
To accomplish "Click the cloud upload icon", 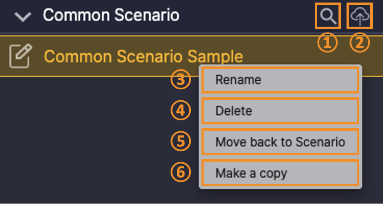I will [x=360, y=16].
